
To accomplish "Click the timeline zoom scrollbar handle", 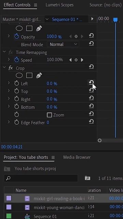I will point(99,140).
